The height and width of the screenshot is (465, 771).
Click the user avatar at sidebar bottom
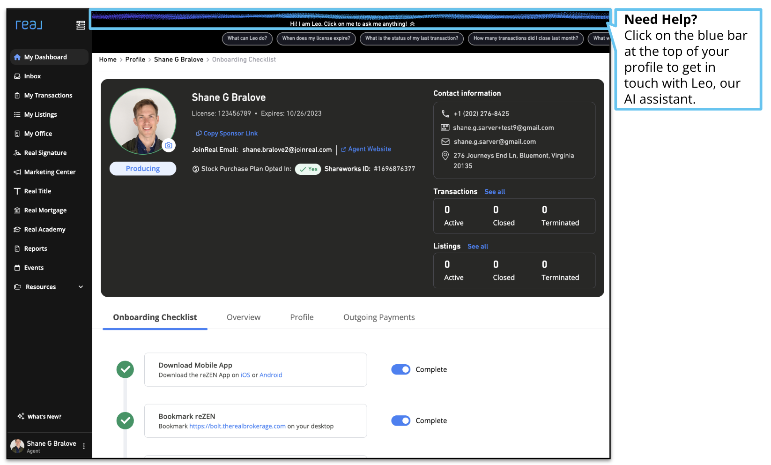pyautogui.click(x=17, y=446)
